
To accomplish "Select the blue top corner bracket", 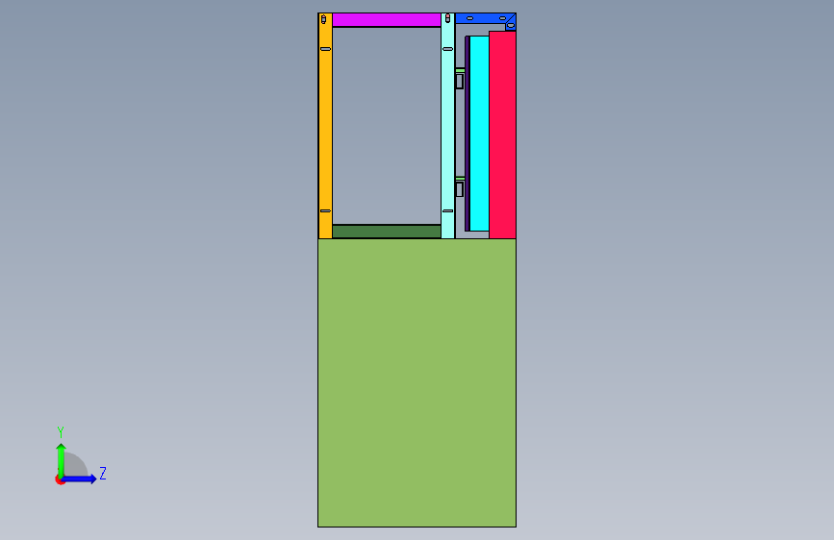I will click(485, 19).
